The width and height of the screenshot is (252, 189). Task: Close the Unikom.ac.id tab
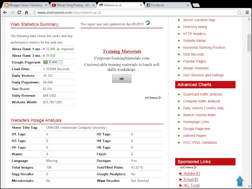coord(141,5)
